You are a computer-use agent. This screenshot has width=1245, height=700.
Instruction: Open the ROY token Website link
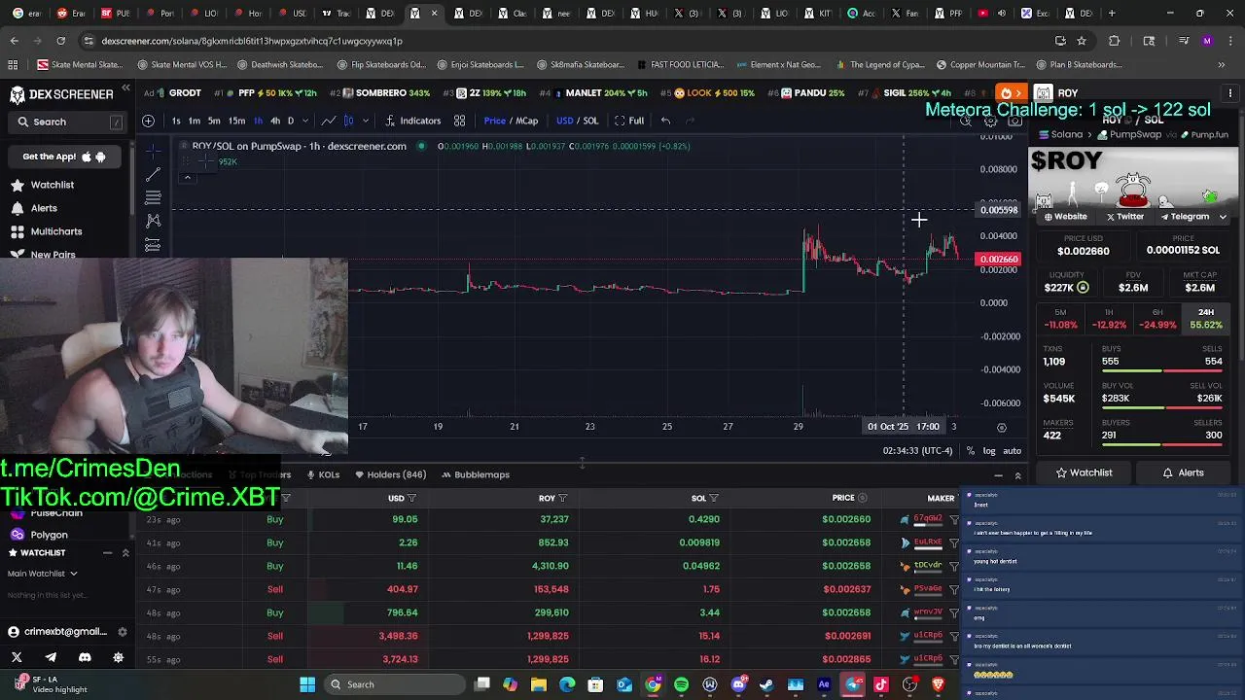1065,217
